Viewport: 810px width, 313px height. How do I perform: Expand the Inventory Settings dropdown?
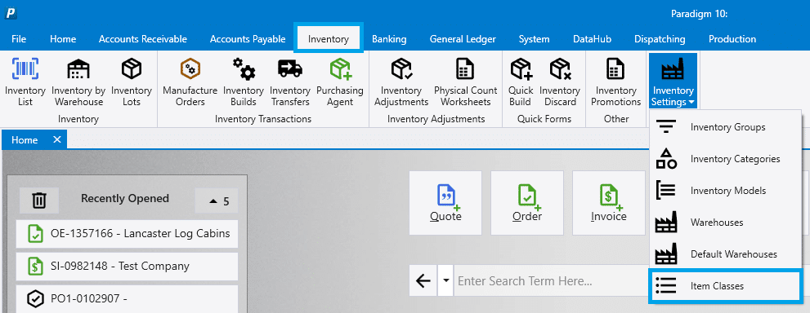pos(674,82)
